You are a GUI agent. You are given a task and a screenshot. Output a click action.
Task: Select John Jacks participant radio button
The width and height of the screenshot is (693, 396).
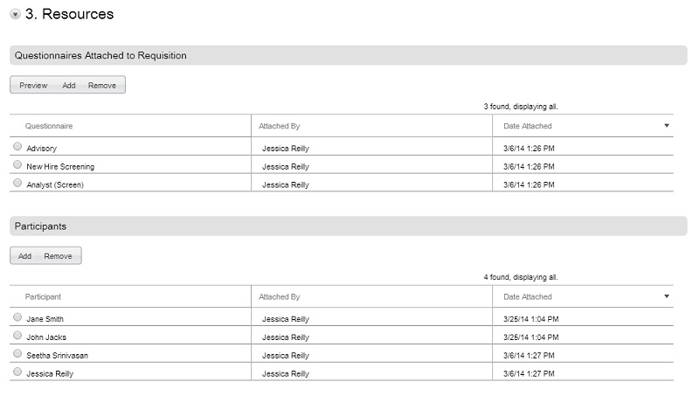(17, 335)
